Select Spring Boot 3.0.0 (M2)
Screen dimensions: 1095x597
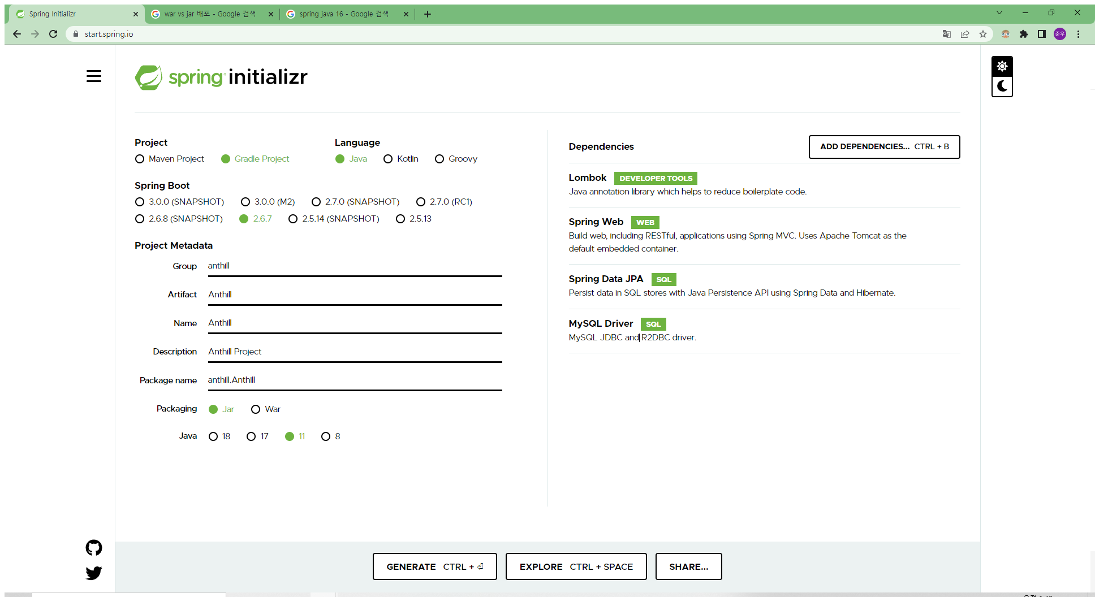(268, 202)
